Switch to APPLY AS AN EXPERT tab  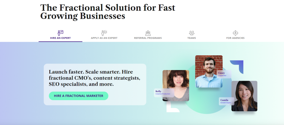click(x=104, y=38)
